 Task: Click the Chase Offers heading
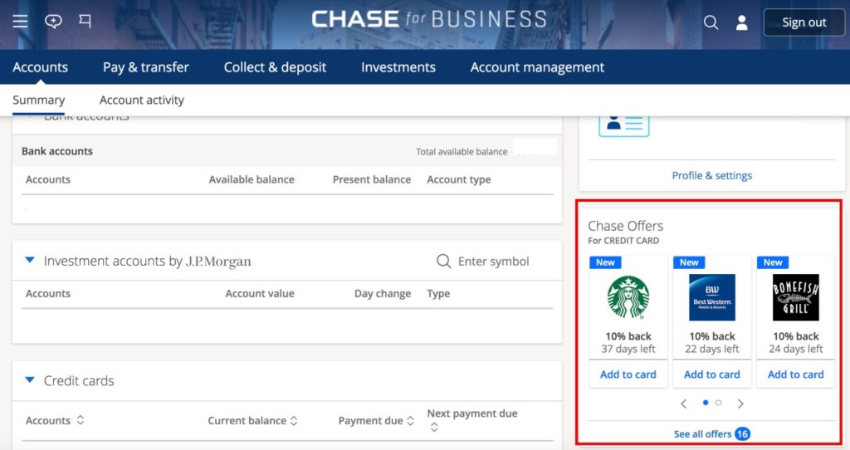click(x=626, y=226)
